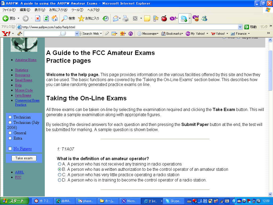
Task: Expand the Messenger dropdown menu
Action: [148, 34]
